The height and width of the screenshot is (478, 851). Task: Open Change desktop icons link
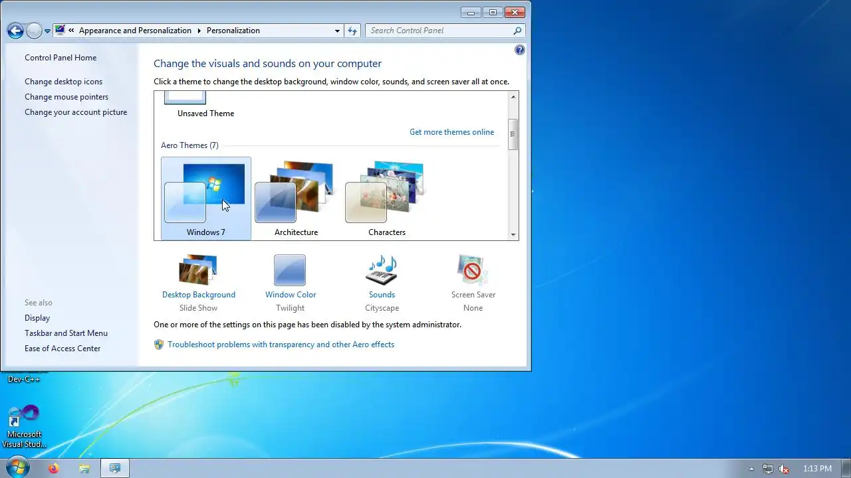[x=64, y=82]
